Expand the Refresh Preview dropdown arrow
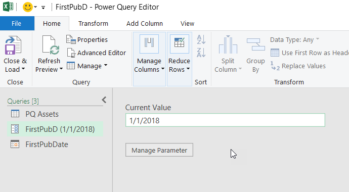The height and width of the screenshot is (192, 349). 61,69
